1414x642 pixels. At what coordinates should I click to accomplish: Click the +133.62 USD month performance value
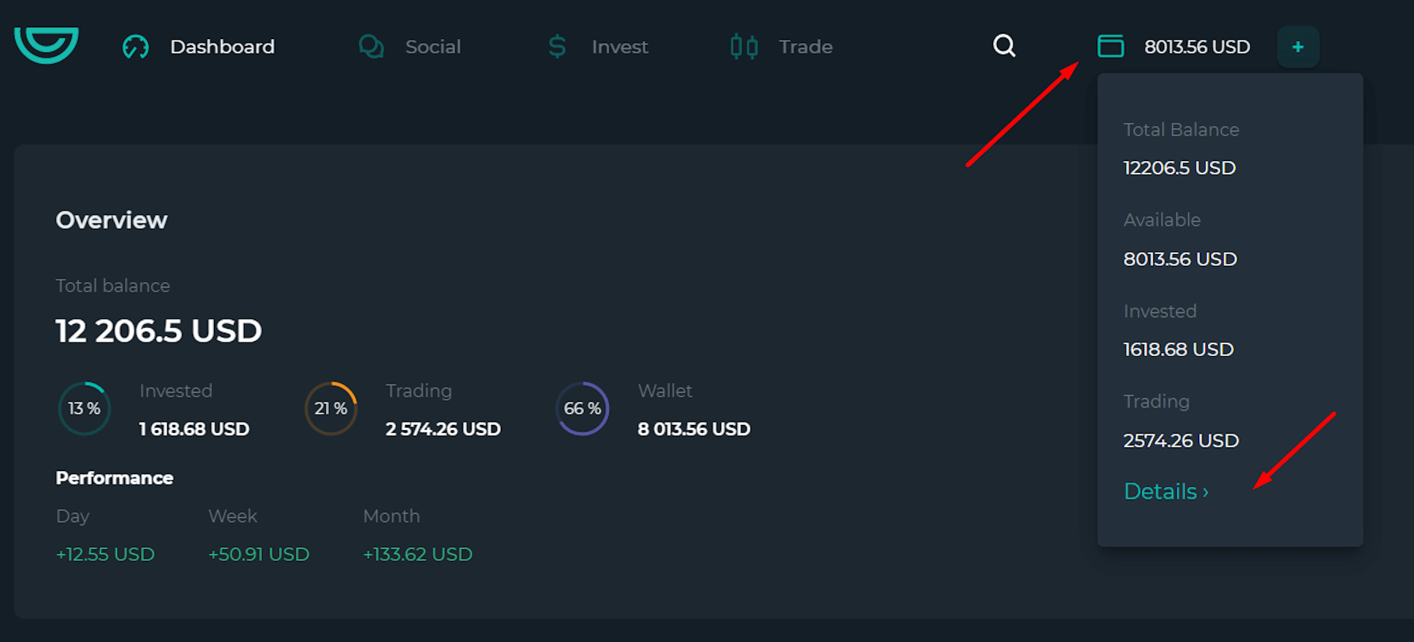(x=418, y=554)
